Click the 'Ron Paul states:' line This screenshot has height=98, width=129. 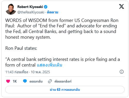pos(21,48)
